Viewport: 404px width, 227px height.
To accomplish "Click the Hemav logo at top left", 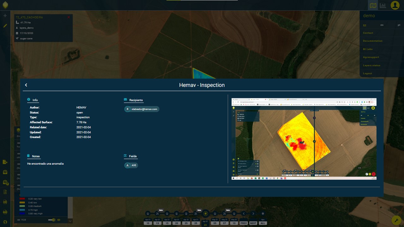I will 5,5.
